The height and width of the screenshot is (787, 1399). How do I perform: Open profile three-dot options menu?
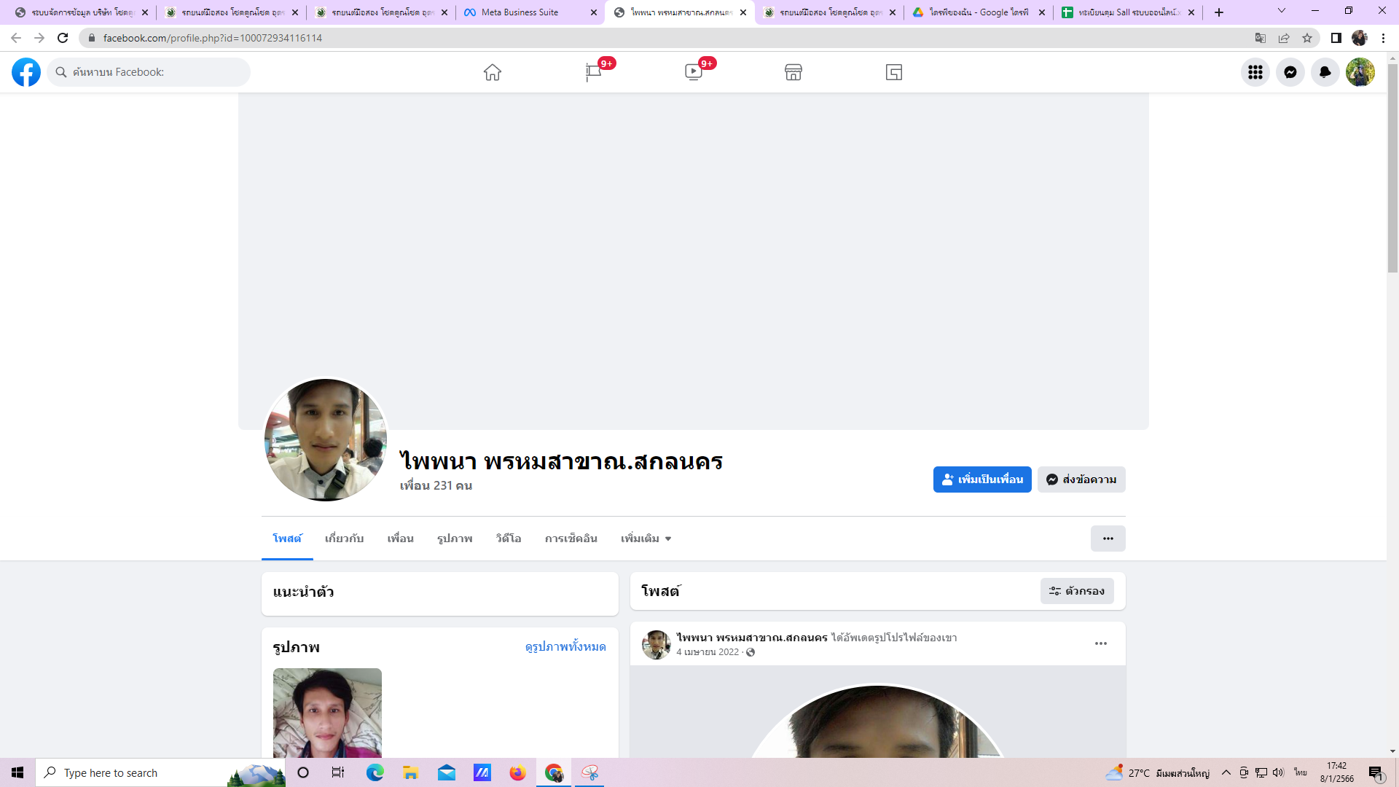1108,539
